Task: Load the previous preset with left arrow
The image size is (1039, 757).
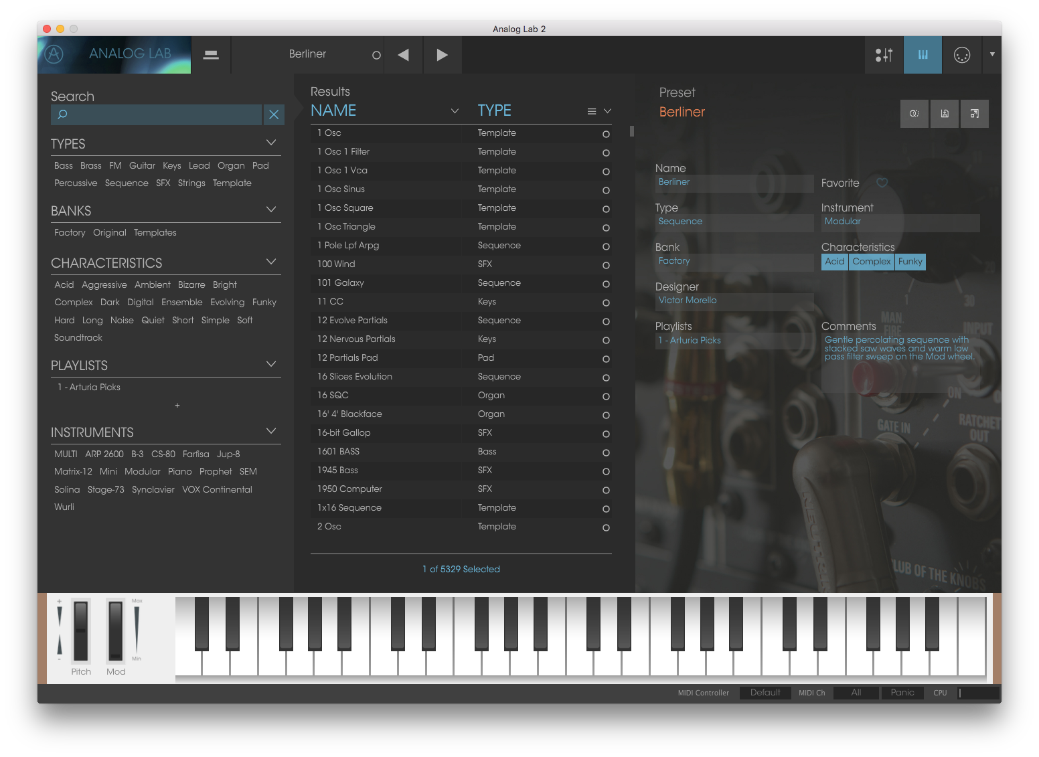Action: (x=403, y=55)
